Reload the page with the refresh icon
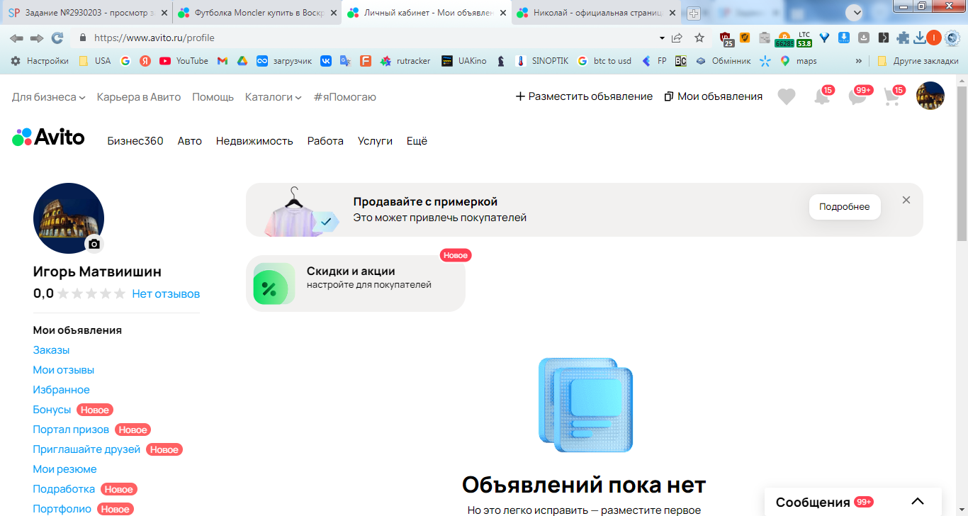The height and width of the screenshot is (516, 968). pos(57,38)
